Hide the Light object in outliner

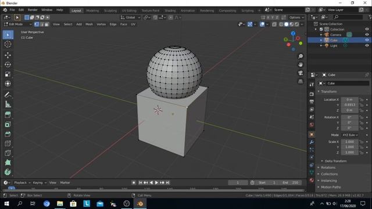tap(367, 45)
